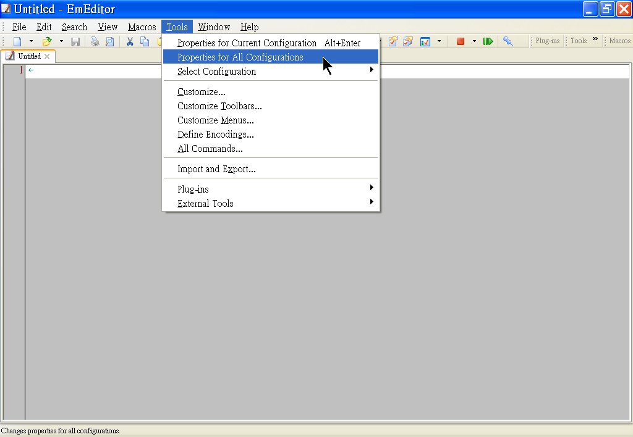Expand the Plug-ins submenu

tap(271, 189)
